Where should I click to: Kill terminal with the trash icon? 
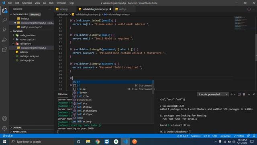pos(244,94)
